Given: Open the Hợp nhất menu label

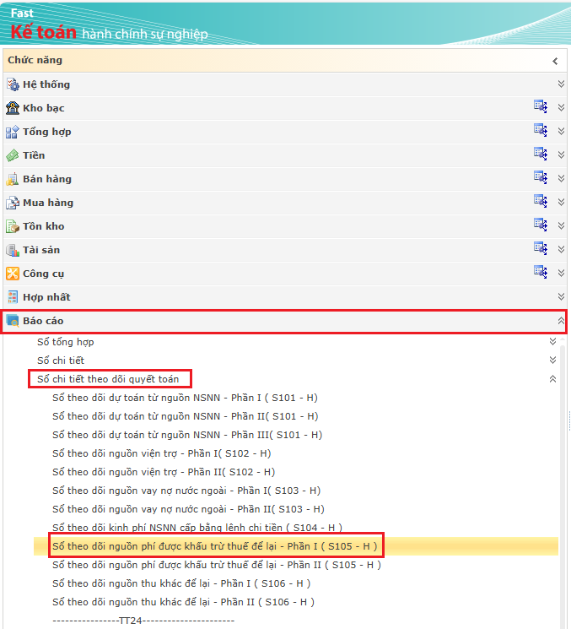Looking at the screenshot, I should (x=46, y=298).
